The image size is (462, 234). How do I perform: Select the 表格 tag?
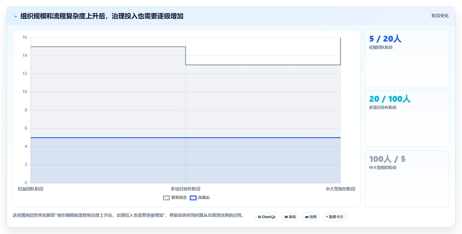point(290,217)
